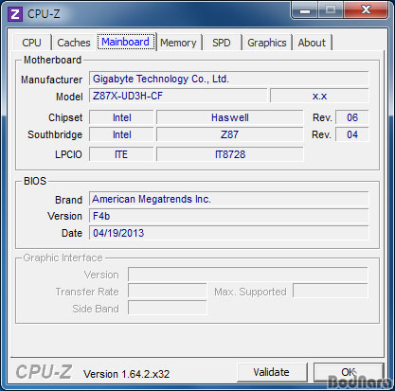Click the BIOS date 04/19/2013 field
This screenshot has height=391, width=395.
[x=229, y=233]
